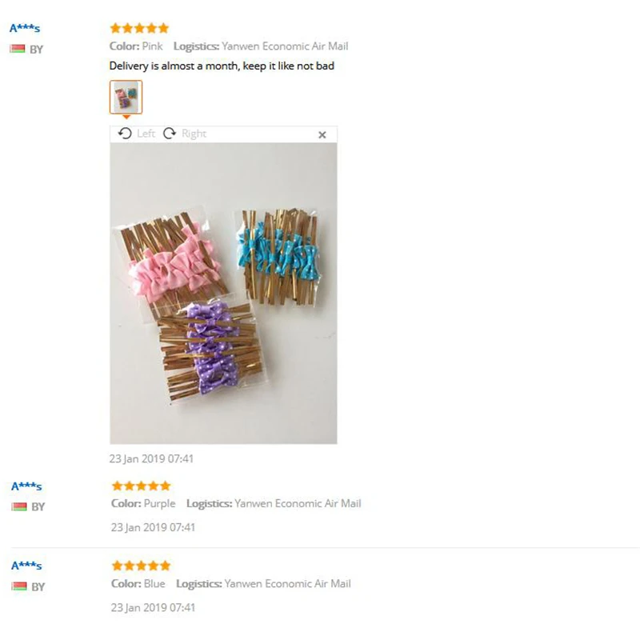Click the star rating of Purple review
640x640 pixels.
pos(141,486)
